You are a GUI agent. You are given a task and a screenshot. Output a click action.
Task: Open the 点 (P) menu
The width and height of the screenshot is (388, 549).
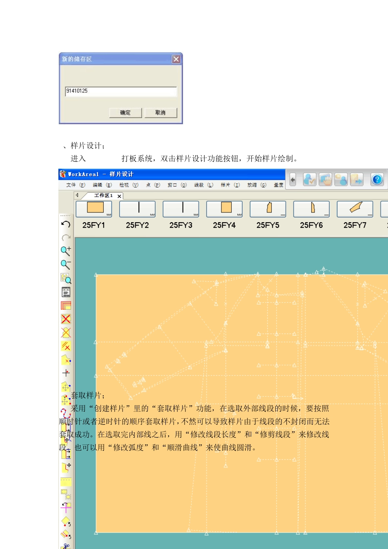click(153, 185)
